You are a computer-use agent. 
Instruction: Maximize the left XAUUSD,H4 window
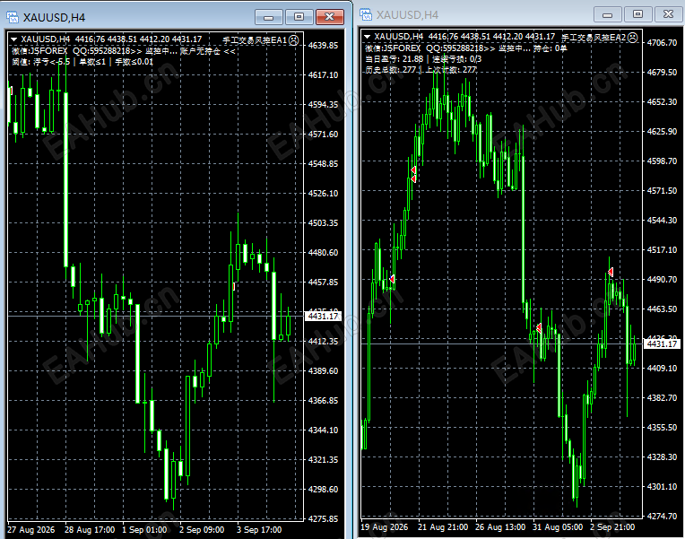pos(299,17)
